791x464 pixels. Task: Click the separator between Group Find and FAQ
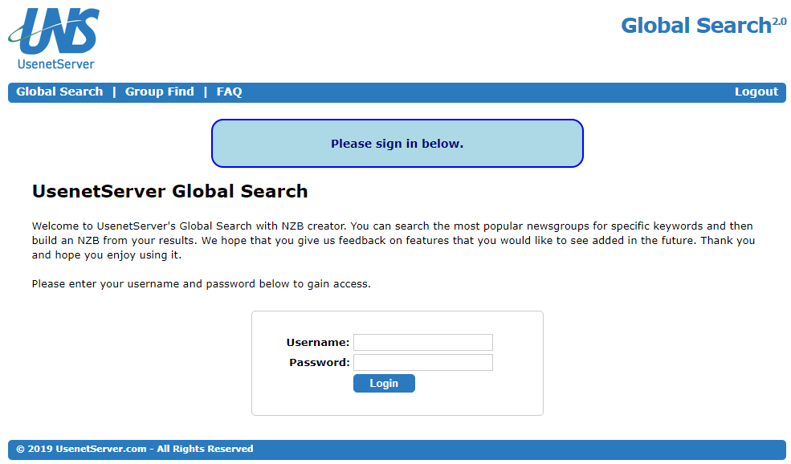point(206,92)
